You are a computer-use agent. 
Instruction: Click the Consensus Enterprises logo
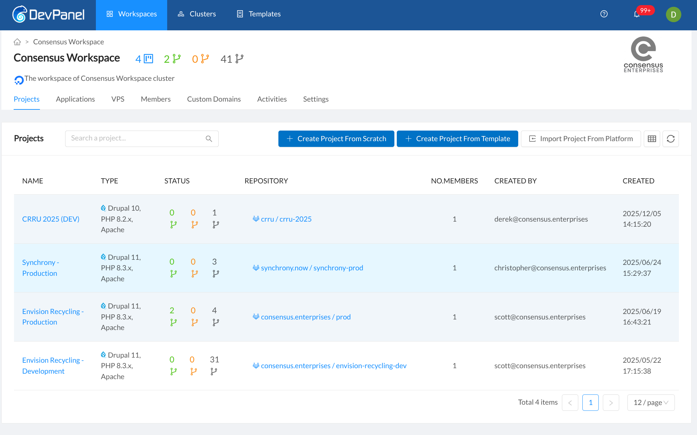pos(643,55)
